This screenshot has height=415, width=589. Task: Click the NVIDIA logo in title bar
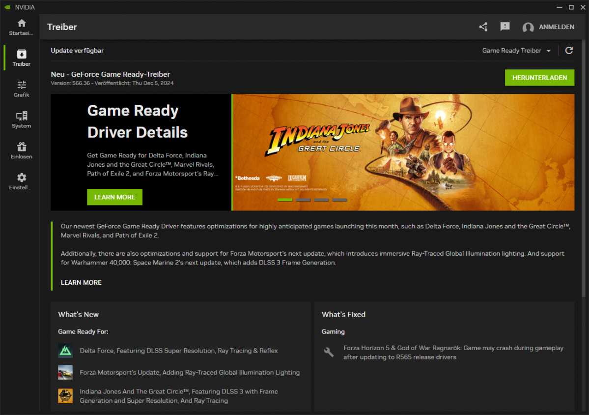coord(7,7)
